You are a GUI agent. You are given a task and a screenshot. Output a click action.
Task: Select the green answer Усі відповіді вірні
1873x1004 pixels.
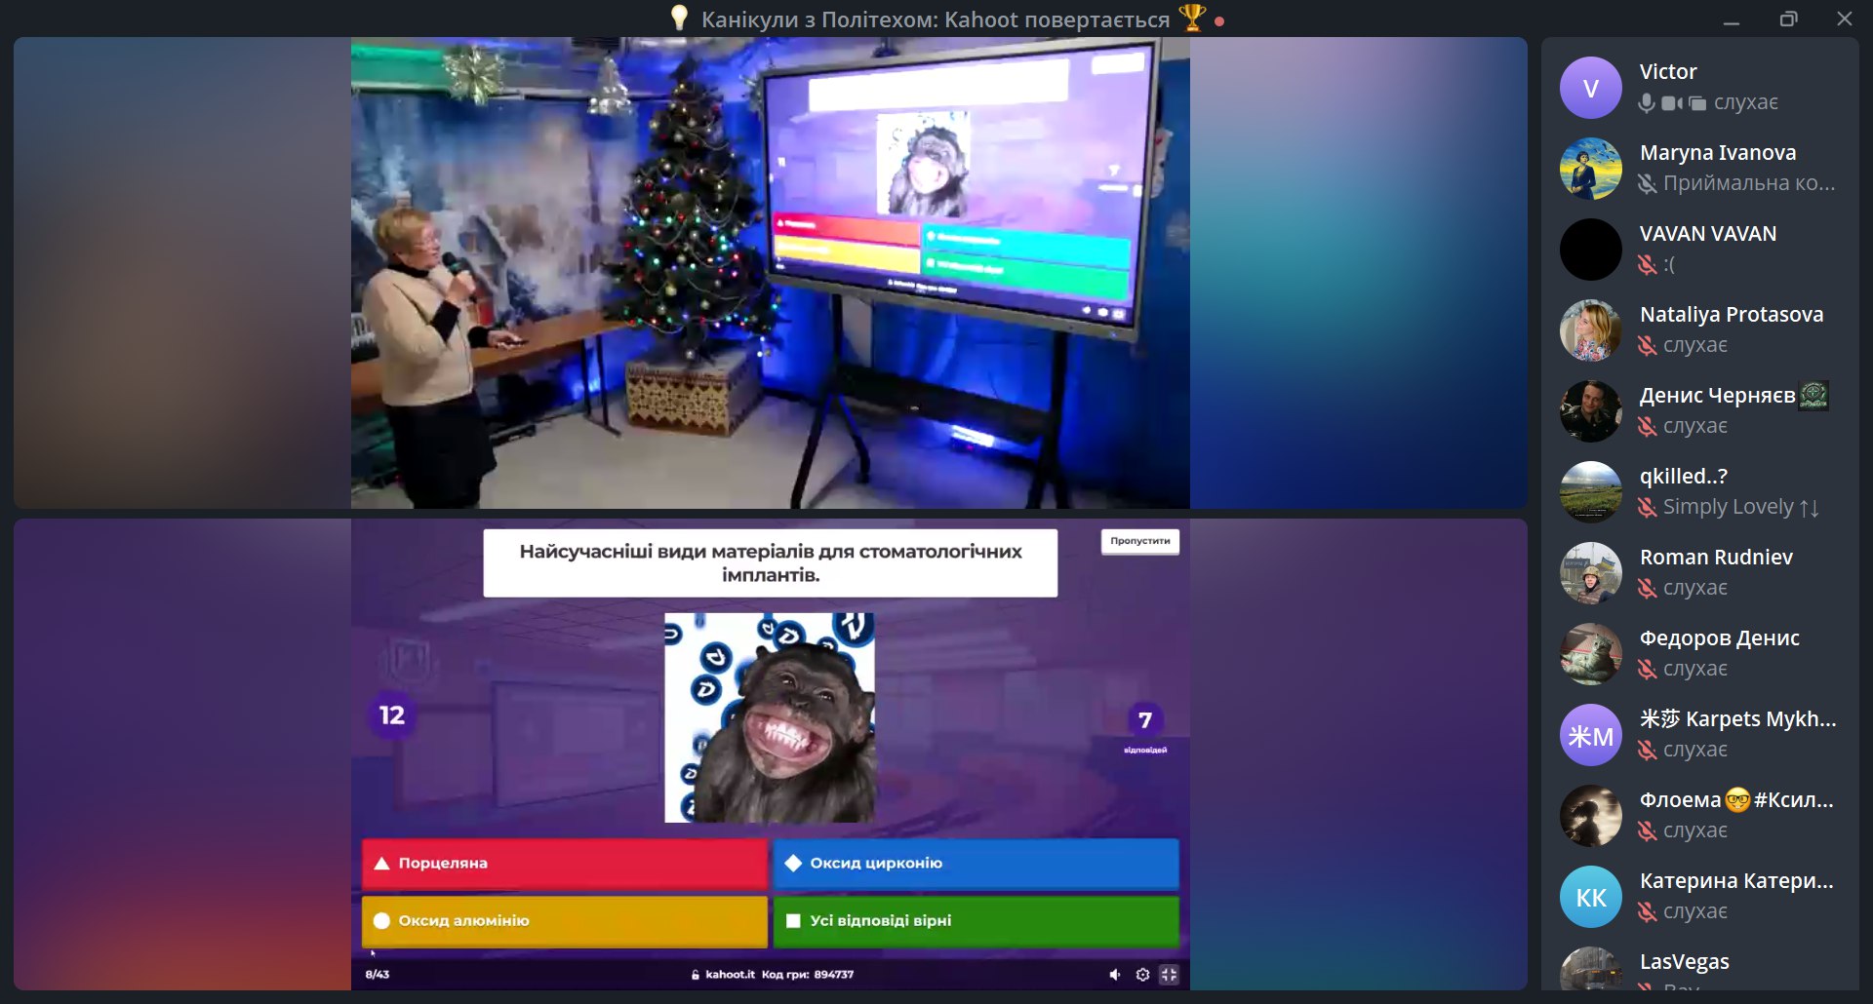click(x=976, y=921)
